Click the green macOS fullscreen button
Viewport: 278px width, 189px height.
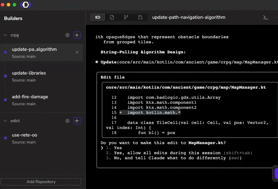(x=14, y=5)
